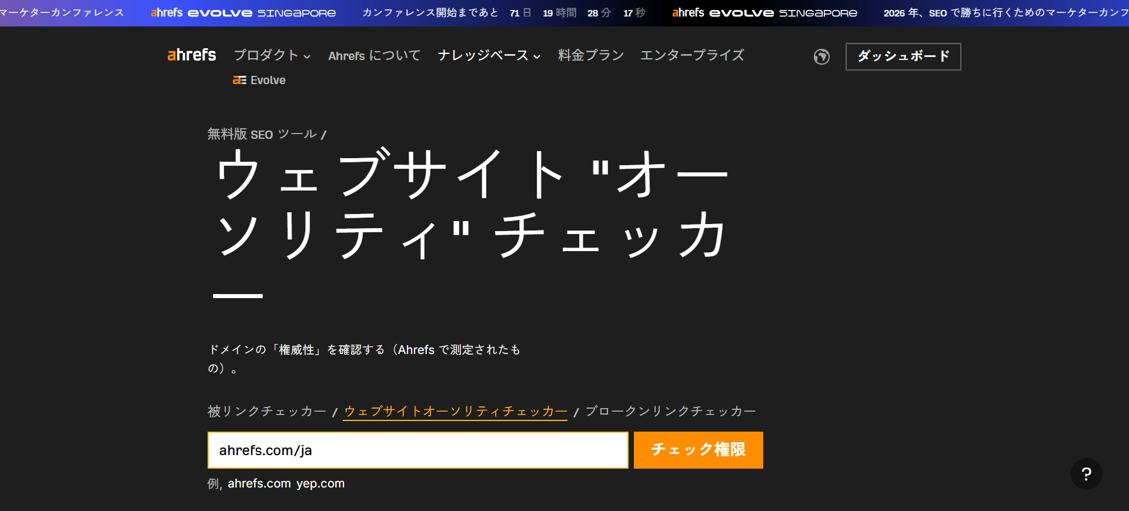
Task: Click the domain input field with ahrefs.com/ja
Action: pyautogui.click(x=418, y=450)
